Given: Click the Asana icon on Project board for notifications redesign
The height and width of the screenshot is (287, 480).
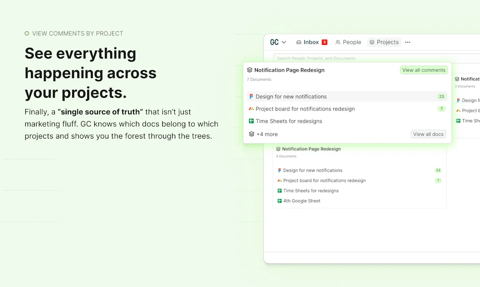Looking at the screenshot, I should pyautogui.click(x=250, y=109).
